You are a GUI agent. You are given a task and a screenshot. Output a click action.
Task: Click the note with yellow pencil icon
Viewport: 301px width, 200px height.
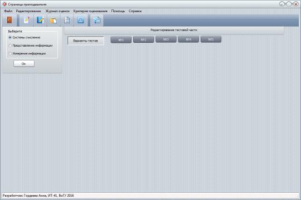click(26, 20)
